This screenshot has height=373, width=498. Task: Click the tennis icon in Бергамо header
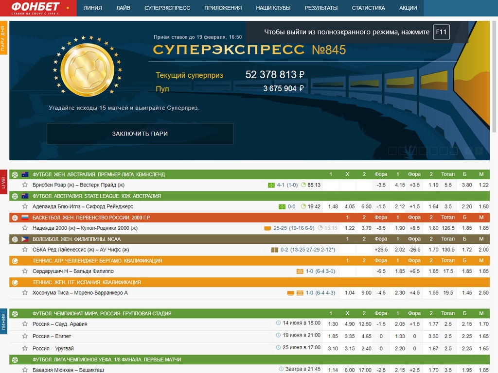click(x=15, y=261)
